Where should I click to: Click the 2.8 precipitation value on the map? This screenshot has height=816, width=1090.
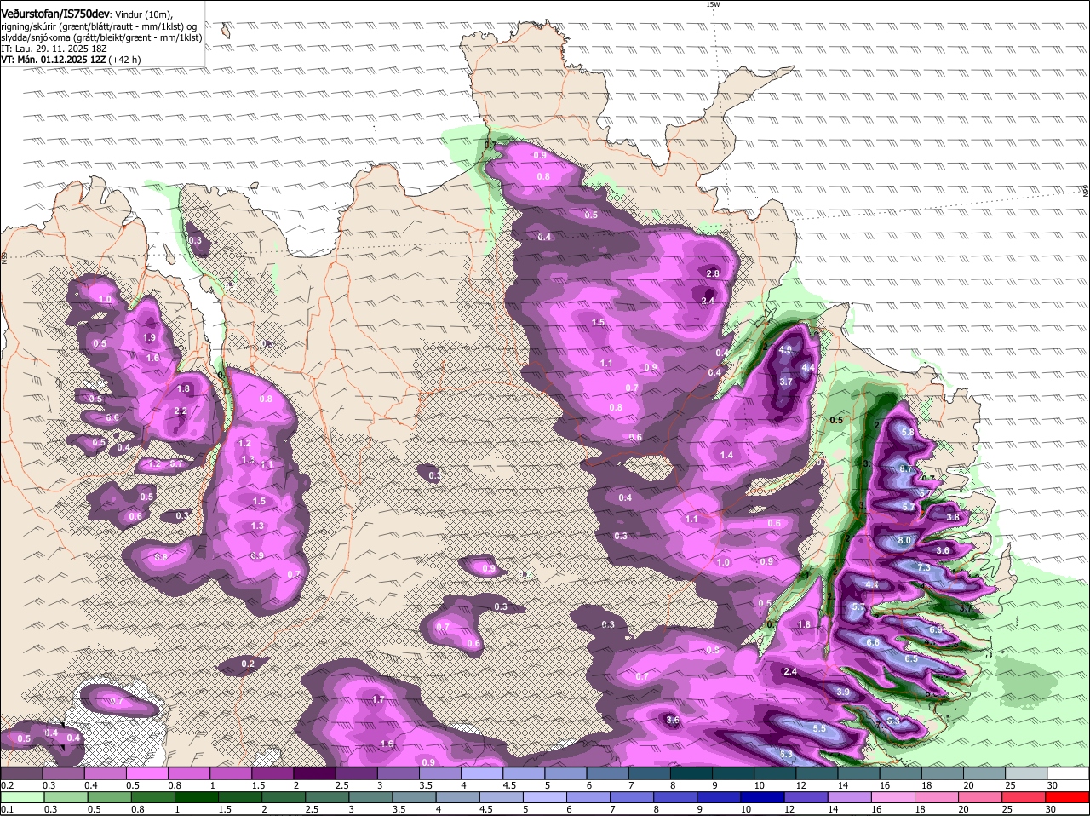(x=713, y=273)
